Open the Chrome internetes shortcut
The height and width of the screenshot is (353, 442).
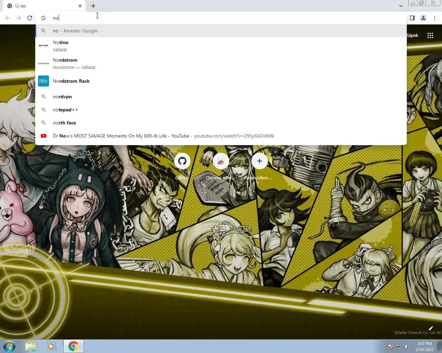221,167
